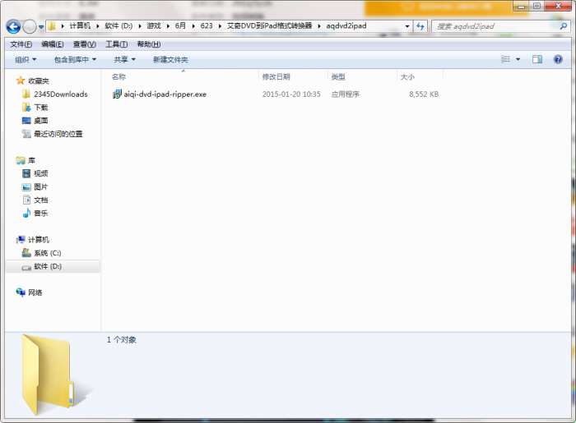Click the folder icon in the address bar
This screenshot has width=576, height=423.
pos(52,26)
